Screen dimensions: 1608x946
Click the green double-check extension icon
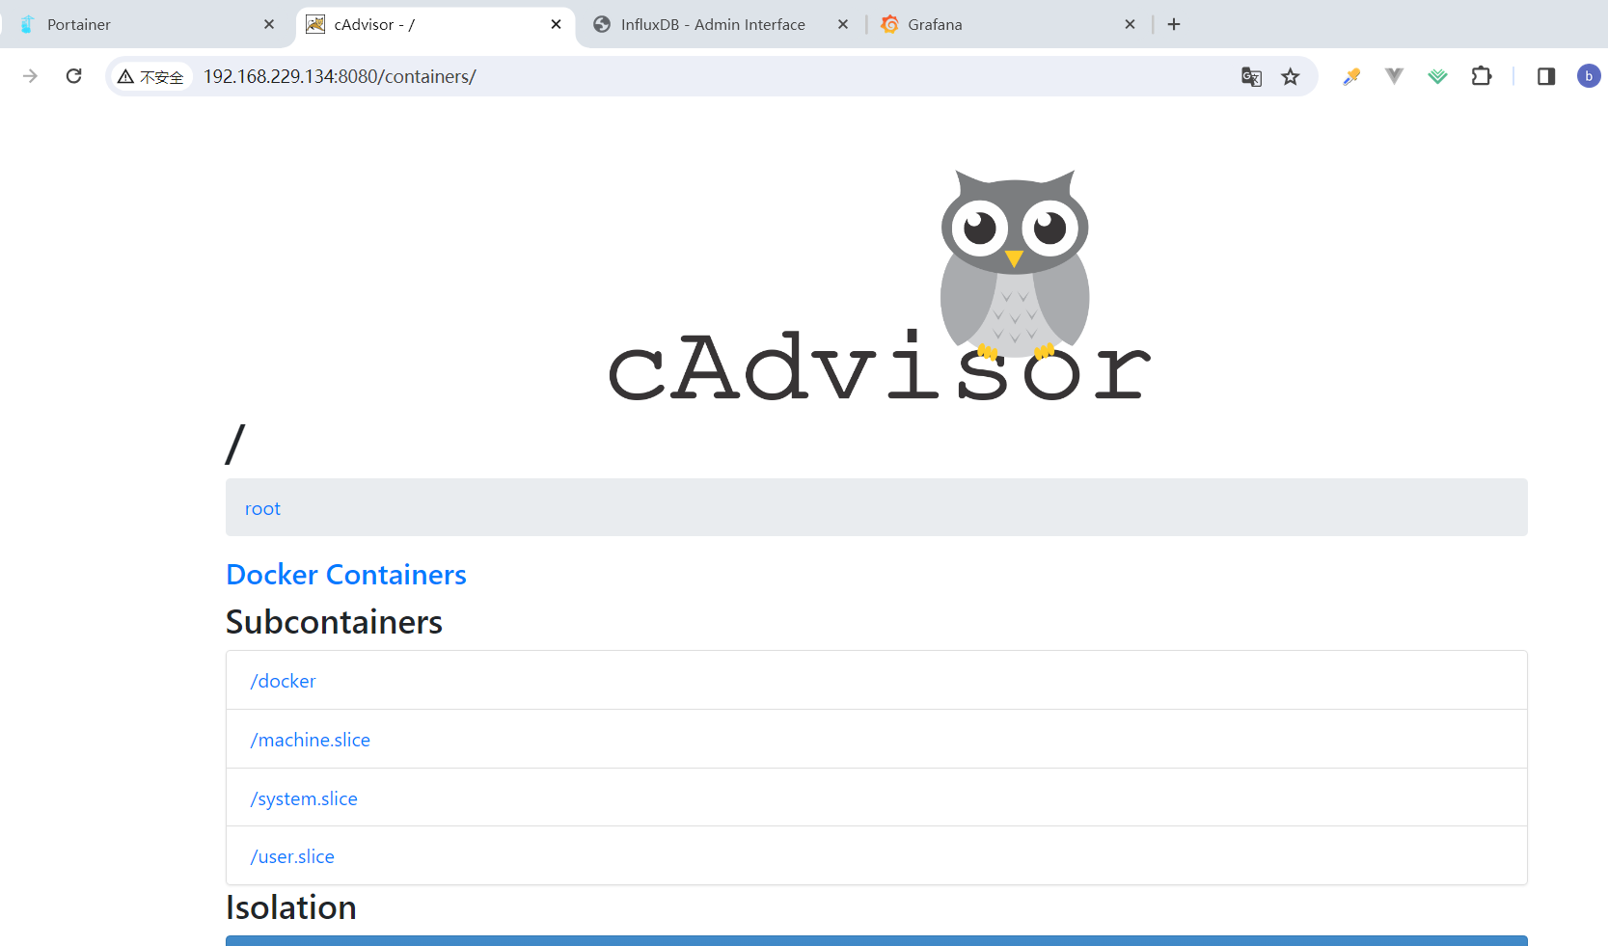1437,76
